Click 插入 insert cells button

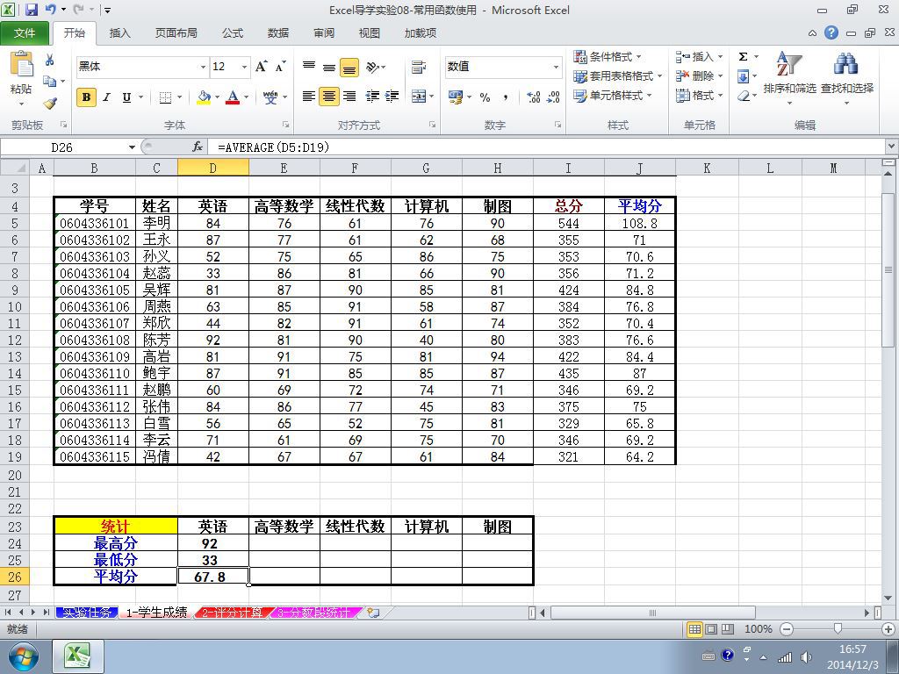click(699, 57)
